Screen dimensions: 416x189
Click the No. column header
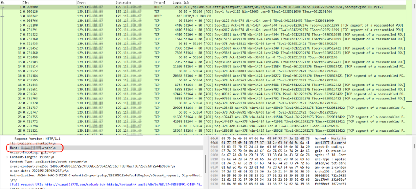[3, 3]
